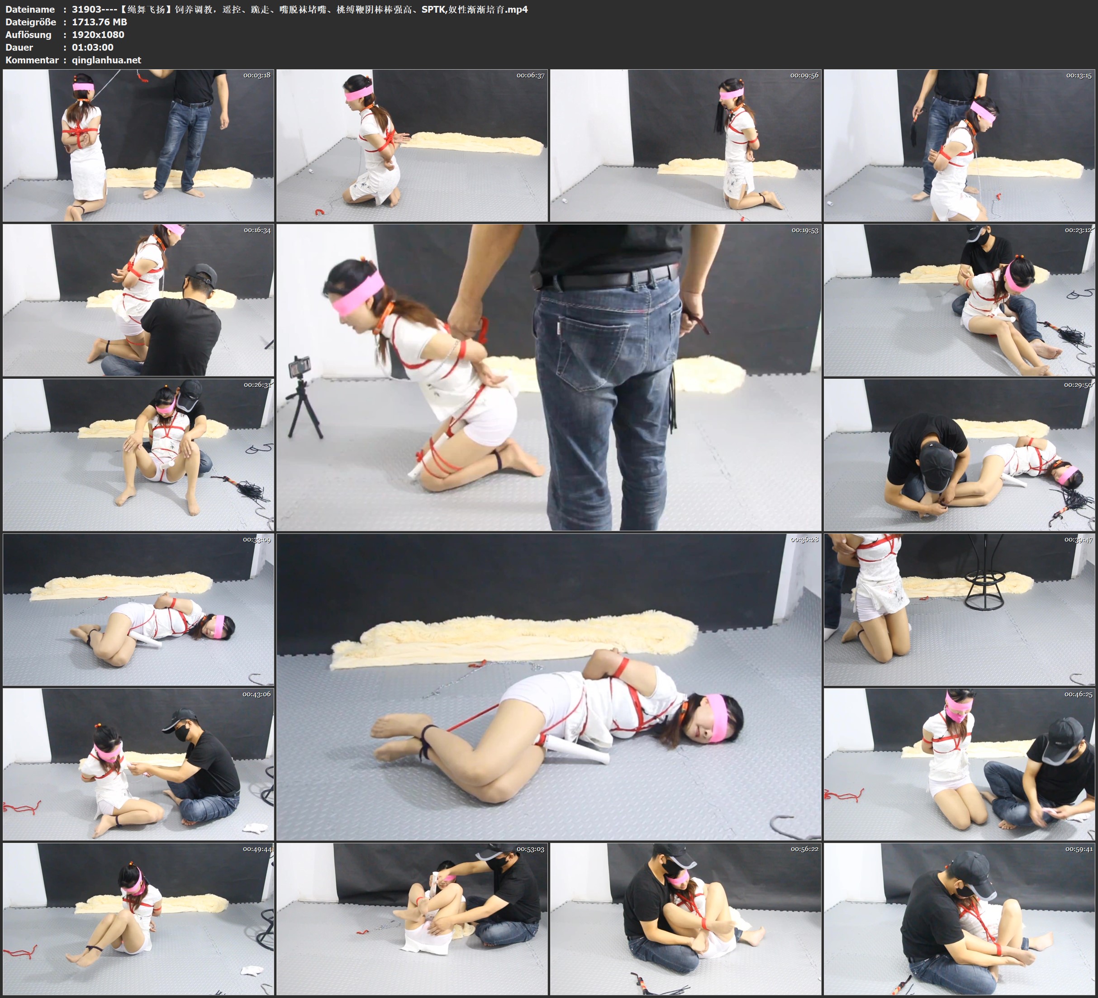The height and width of the screenshot is (998, 1098).
Task: Select the thumbnail at 00:16:34
Action: pos(138,300)
